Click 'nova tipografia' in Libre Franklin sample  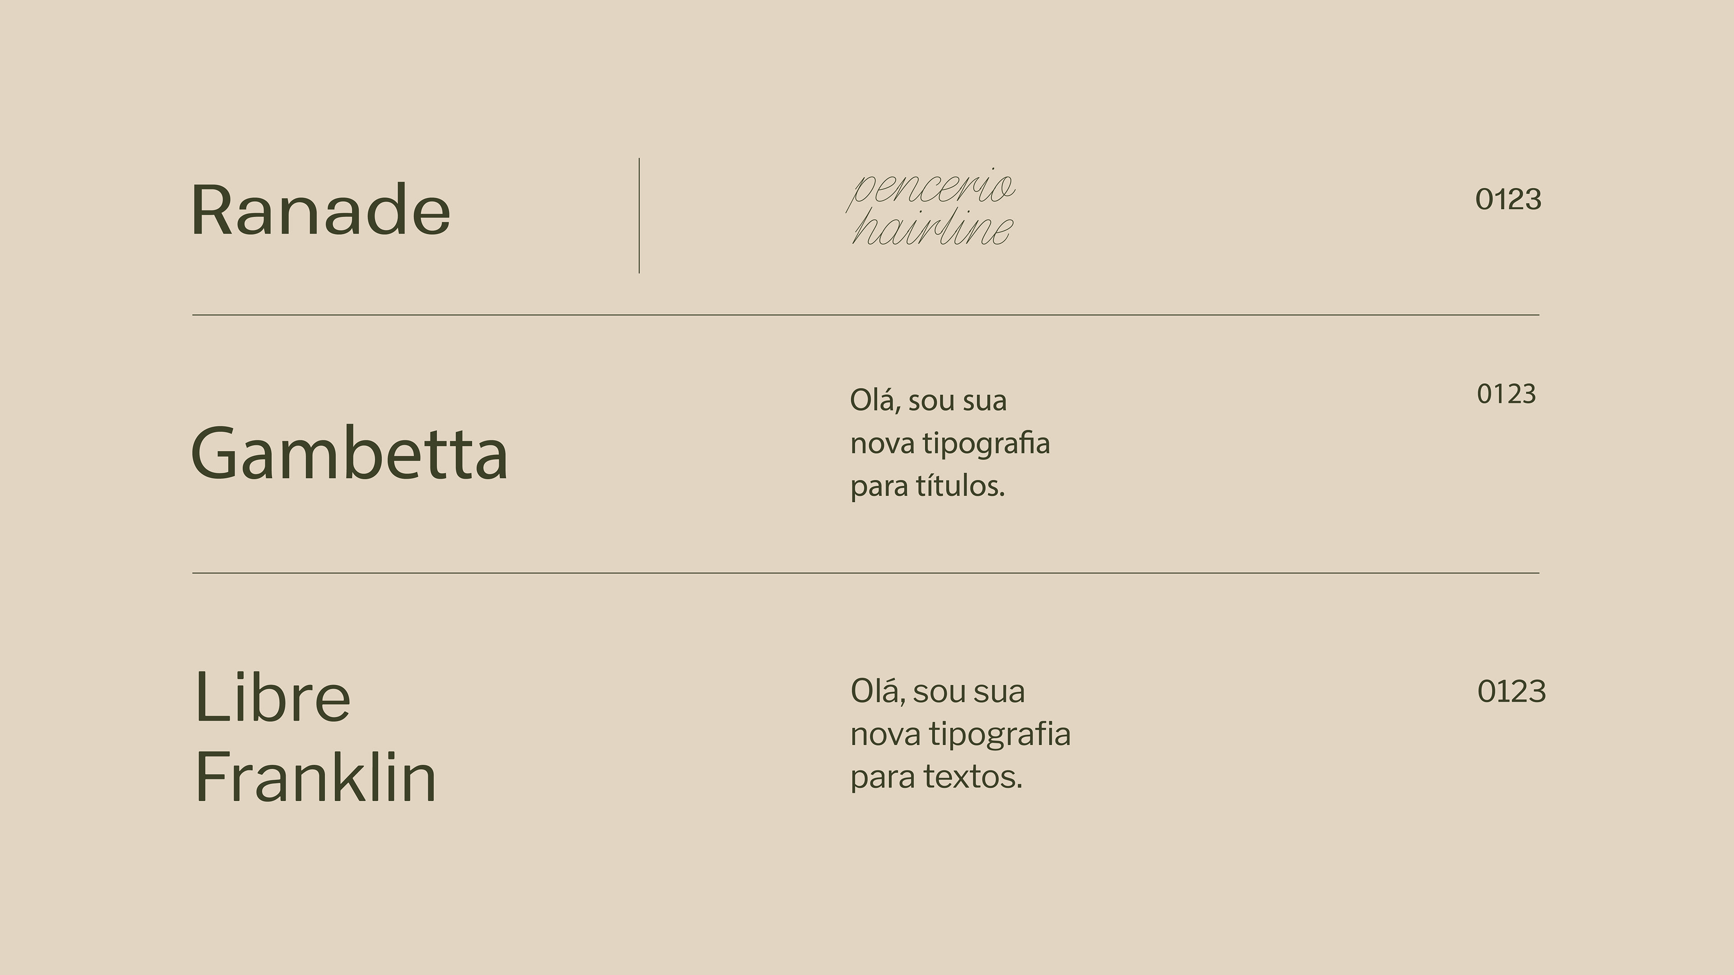[x=960, y=734]
